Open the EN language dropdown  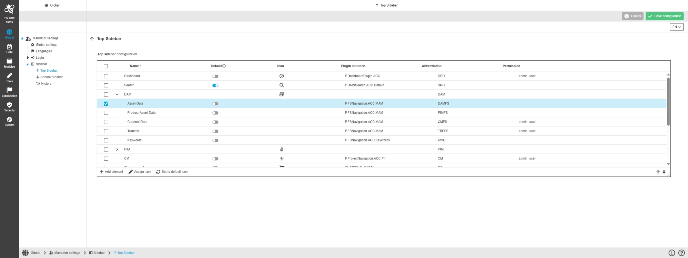pyautogui.click(x=676, y=27)
